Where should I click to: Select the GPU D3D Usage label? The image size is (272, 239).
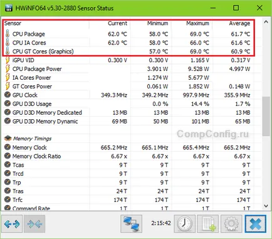point(32,104)
